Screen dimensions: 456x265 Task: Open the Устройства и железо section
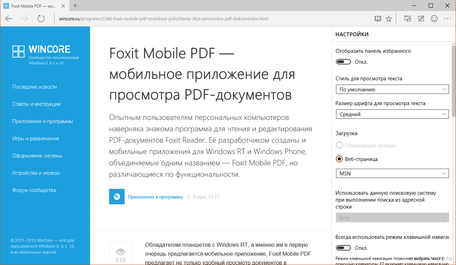tap(36, 173)
